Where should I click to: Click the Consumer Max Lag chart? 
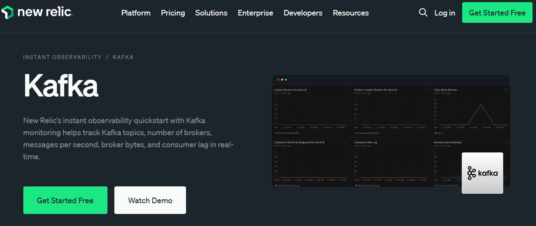[x=391, y=163]
